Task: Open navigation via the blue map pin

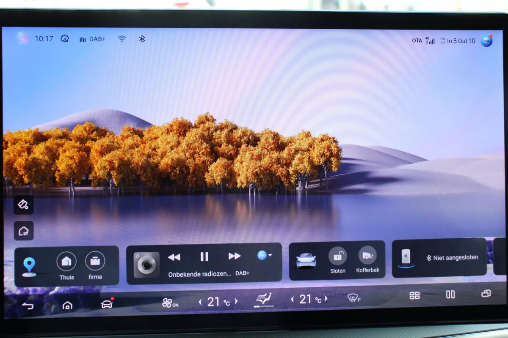Action: [x=29, y=267]
